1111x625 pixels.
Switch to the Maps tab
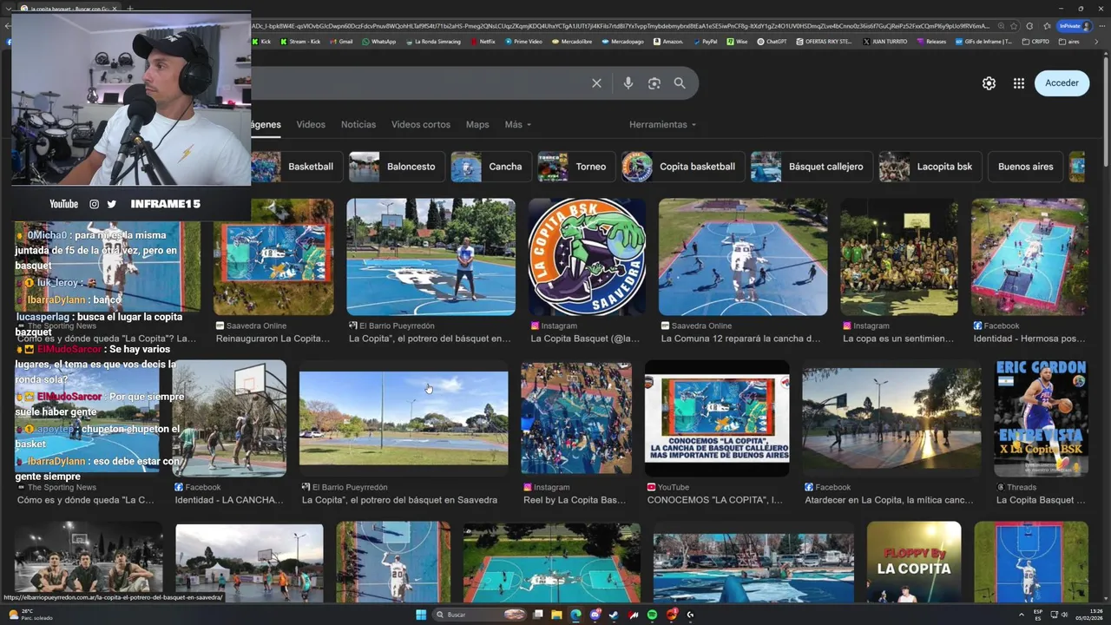[477, 124]
